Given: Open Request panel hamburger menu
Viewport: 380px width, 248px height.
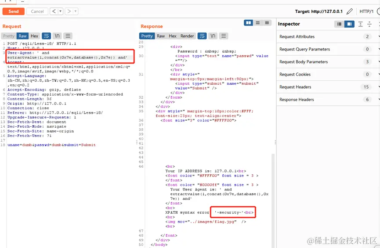Looking at the screenshot, I should point(68,36).
